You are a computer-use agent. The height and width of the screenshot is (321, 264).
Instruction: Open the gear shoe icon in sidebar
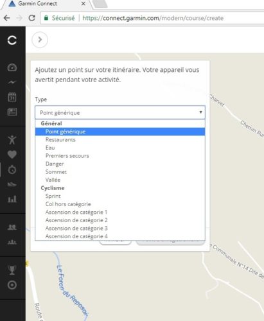pos(12,184)
